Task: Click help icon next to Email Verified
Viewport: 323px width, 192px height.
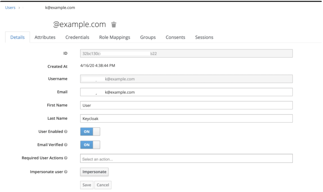Action: pyautogui.click(x=66, y=145)
